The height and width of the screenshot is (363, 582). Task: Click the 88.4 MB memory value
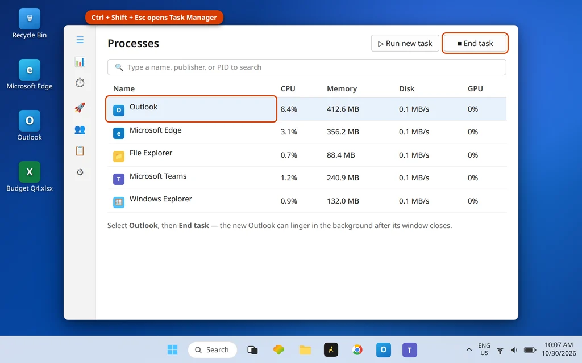[x=341, y=155]
